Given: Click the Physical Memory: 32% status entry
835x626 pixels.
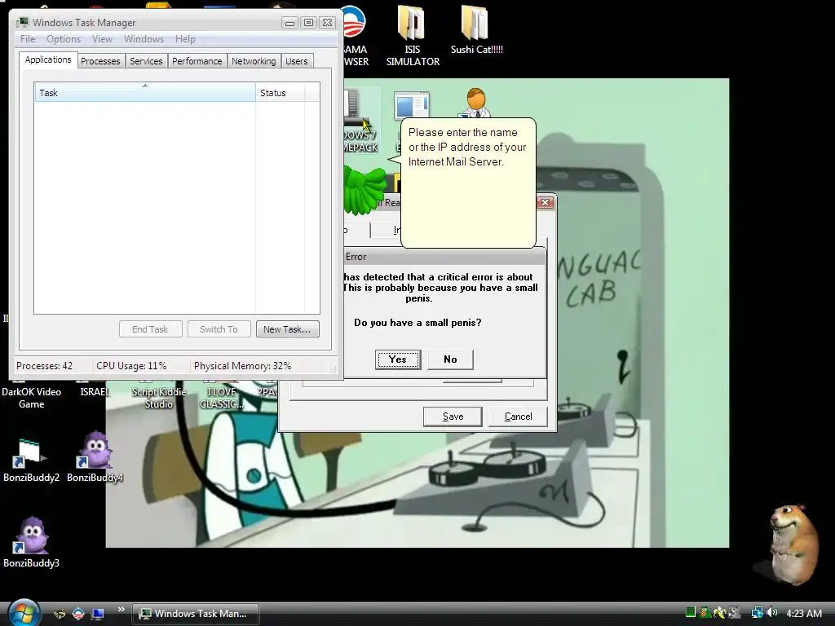Looking at the screenshot, I should (242, 366).
